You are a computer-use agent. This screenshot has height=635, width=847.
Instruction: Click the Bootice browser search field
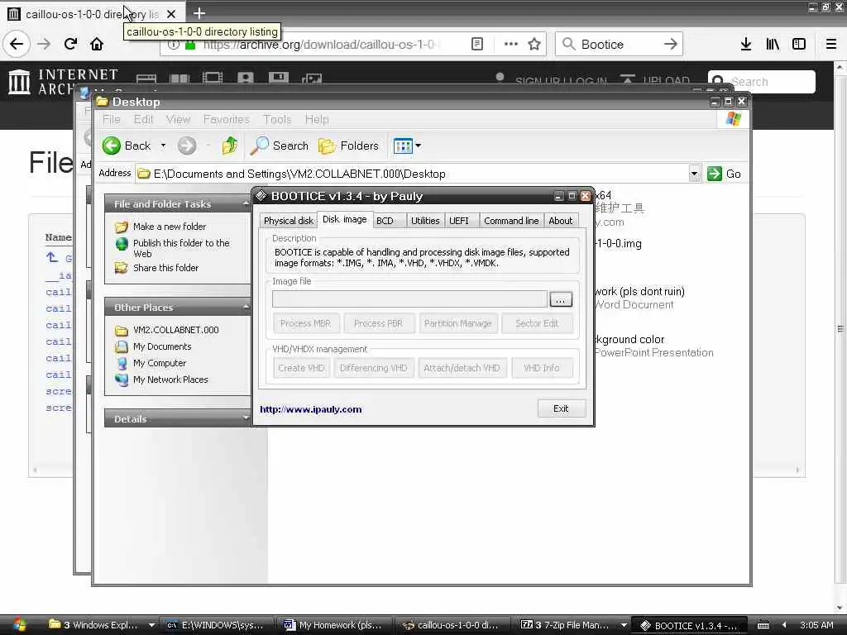(619, 44)
